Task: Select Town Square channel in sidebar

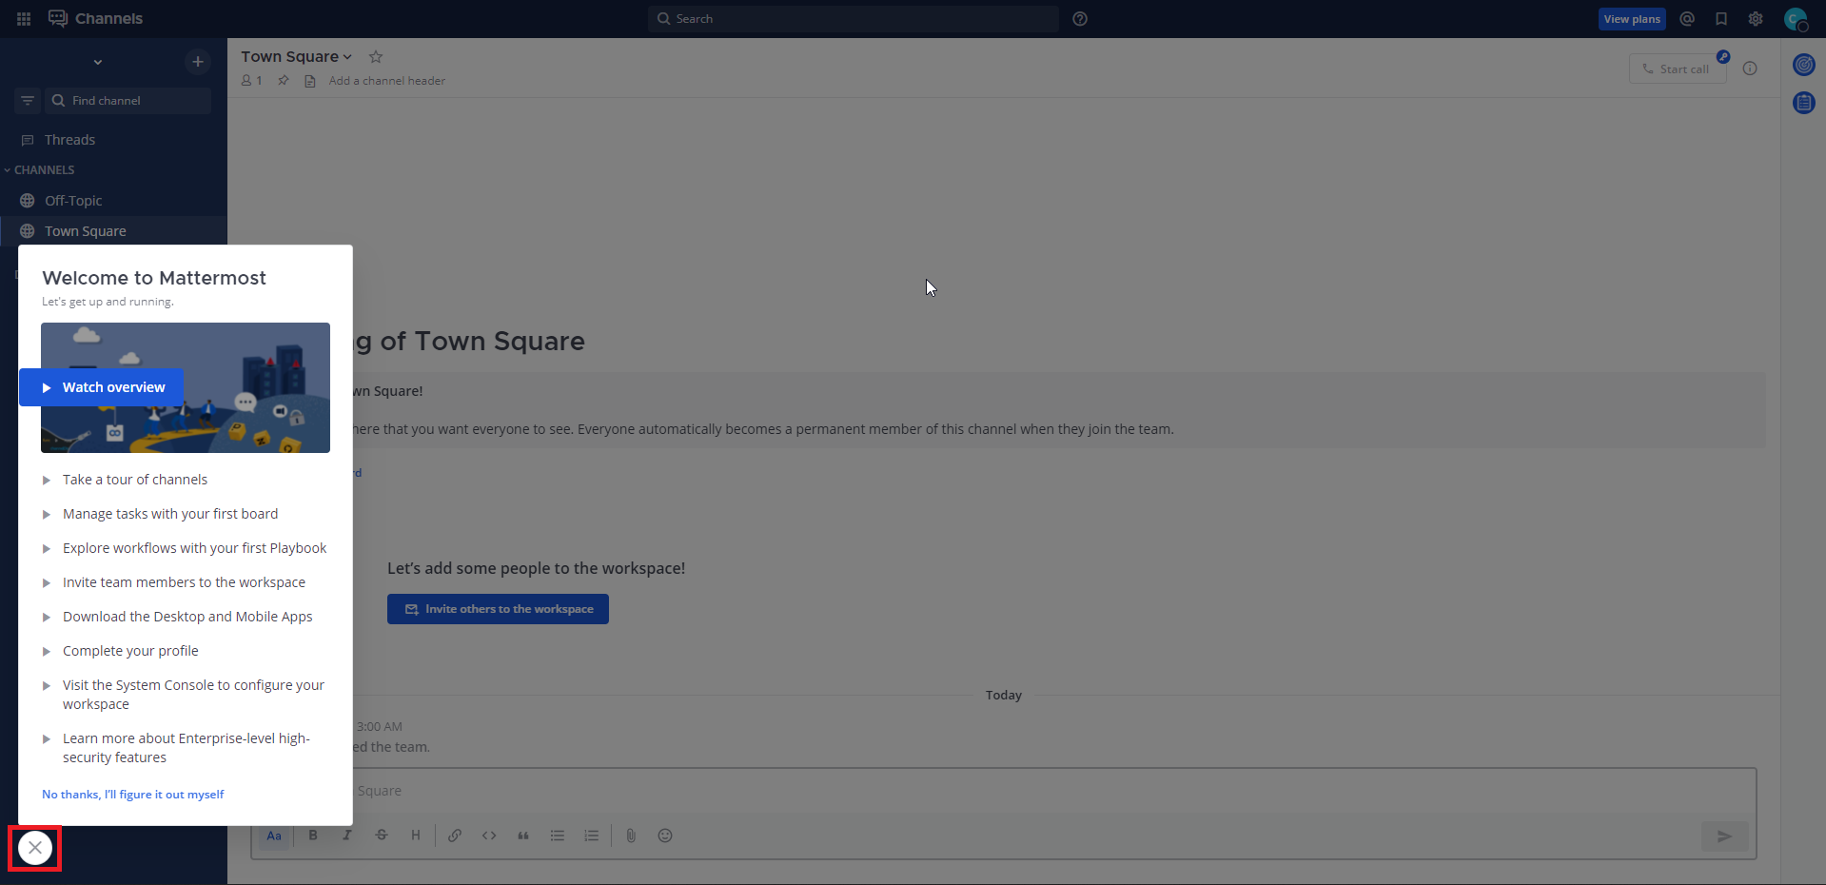Action: [113, 231]
